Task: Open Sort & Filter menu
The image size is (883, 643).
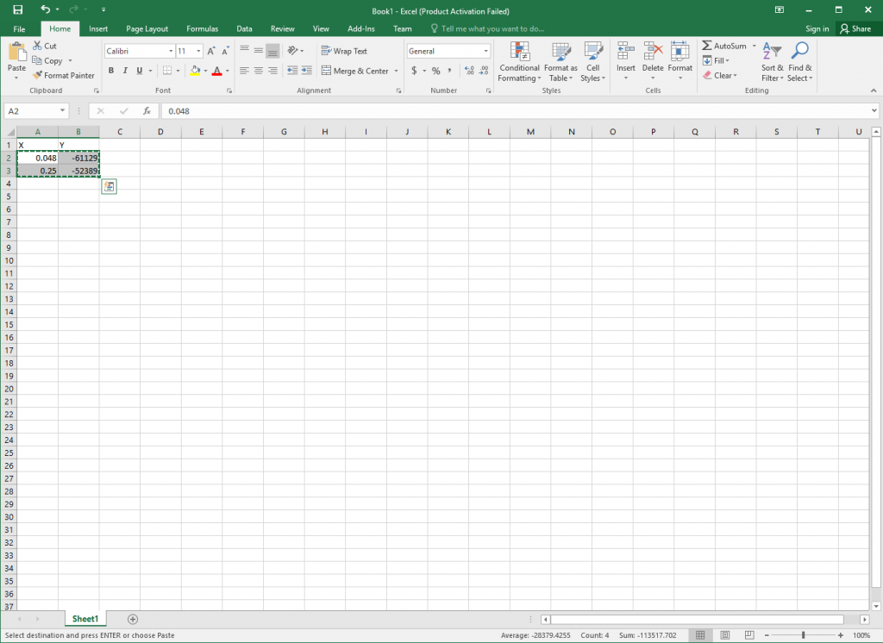Action: pos(772,62)
